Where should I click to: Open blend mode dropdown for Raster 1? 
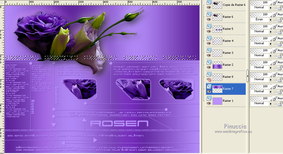coord(270,104)
